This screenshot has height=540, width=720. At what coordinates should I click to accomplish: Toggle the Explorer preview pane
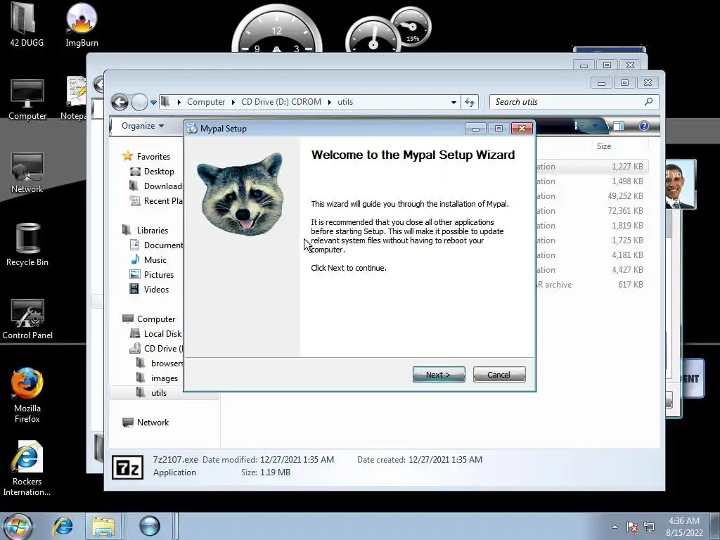click(619, 126)
